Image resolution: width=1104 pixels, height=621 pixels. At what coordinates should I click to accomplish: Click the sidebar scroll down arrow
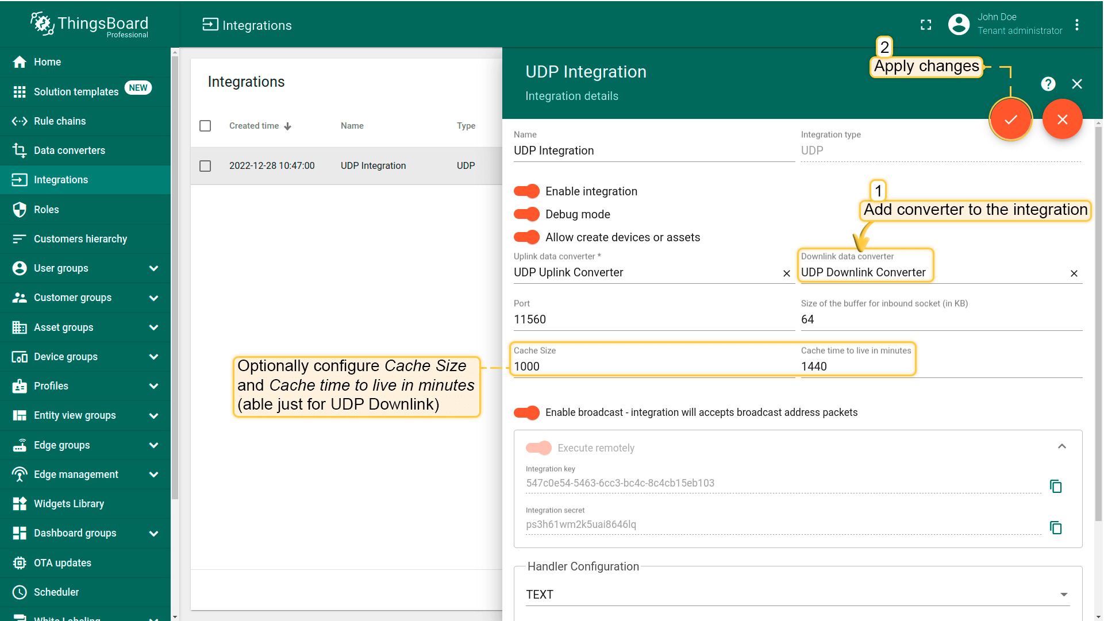(175, 617)
